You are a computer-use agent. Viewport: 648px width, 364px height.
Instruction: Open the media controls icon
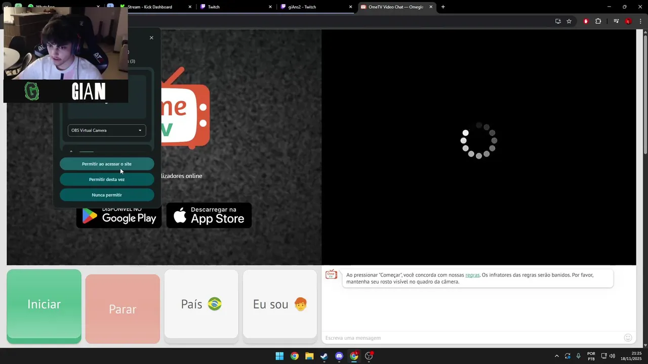coord(616,21)
